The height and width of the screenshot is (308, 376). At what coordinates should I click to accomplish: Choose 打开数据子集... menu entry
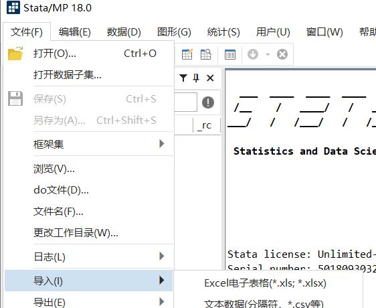pyautogui.click(x=89, y=75)
